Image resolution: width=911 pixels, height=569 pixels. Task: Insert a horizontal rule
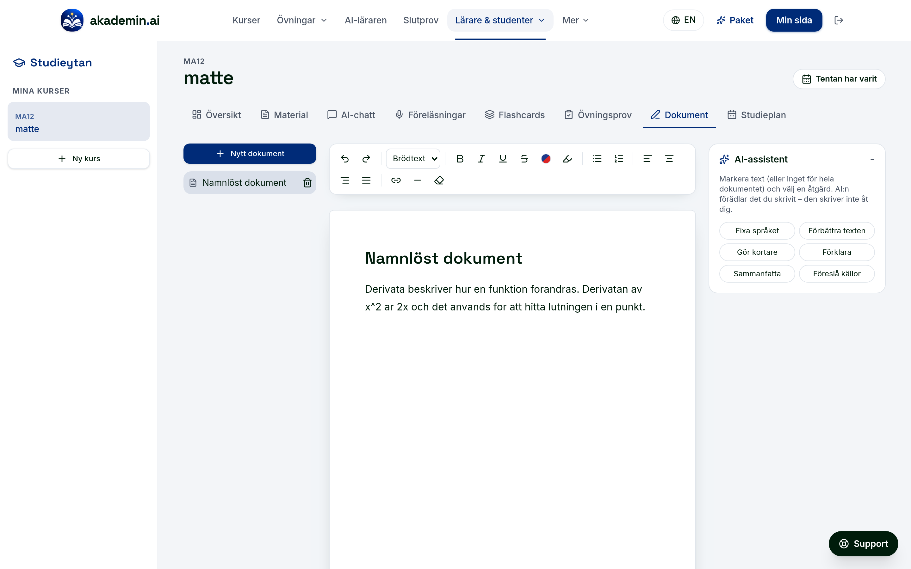(x=417, y=180)
